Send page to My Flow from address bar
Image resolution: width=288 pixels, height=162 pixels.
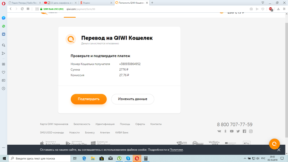pyautogui.click(x=257, y=9)
